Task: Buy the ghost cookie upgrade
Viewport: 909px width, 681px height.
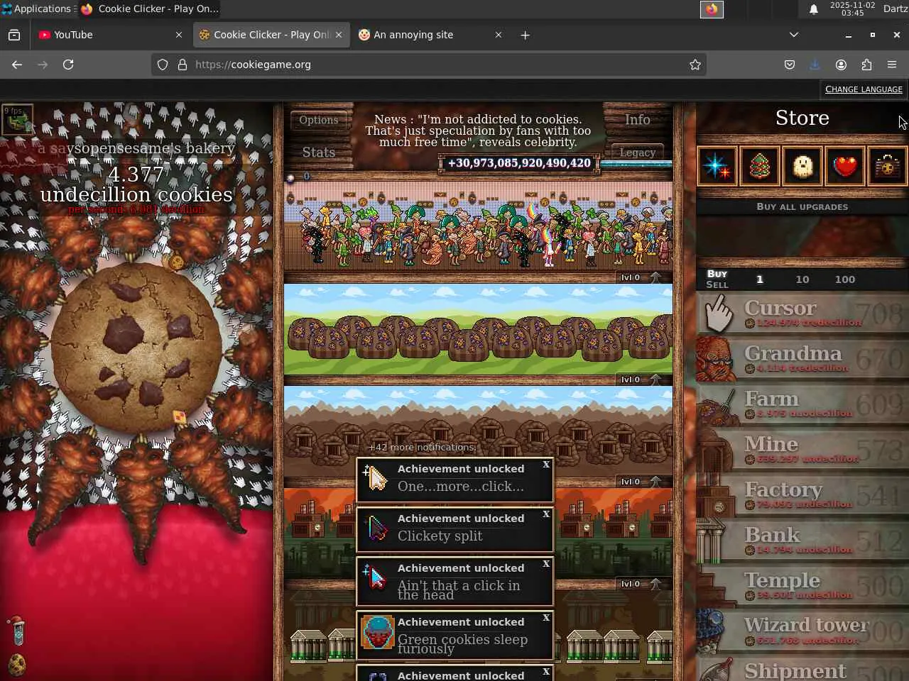Action: (x=802, y=166)
